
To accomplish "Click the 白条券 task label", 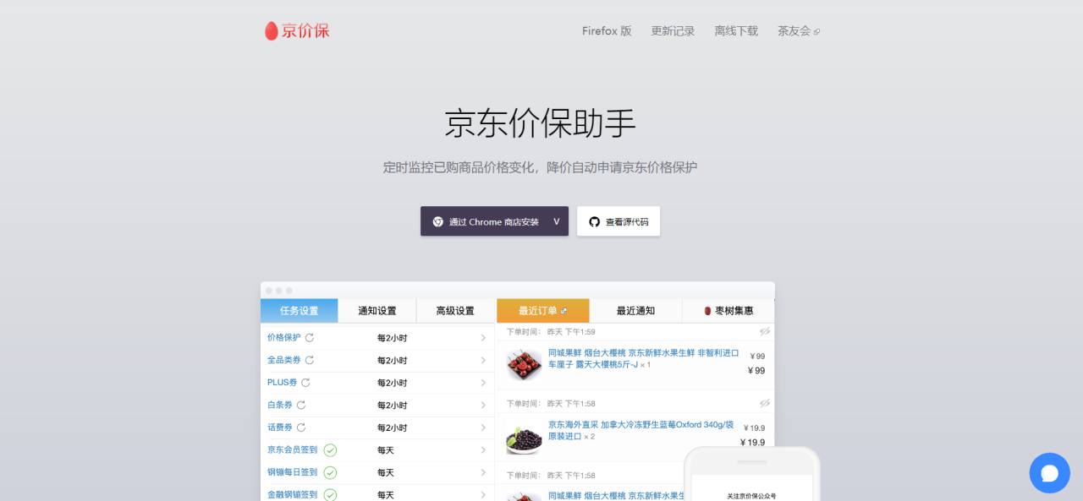I will (280, 405).
